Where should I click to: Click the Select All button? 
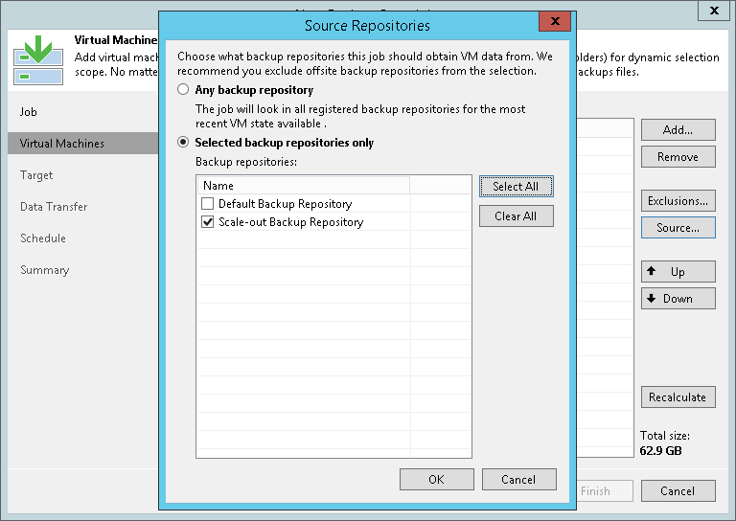(516, 187)
